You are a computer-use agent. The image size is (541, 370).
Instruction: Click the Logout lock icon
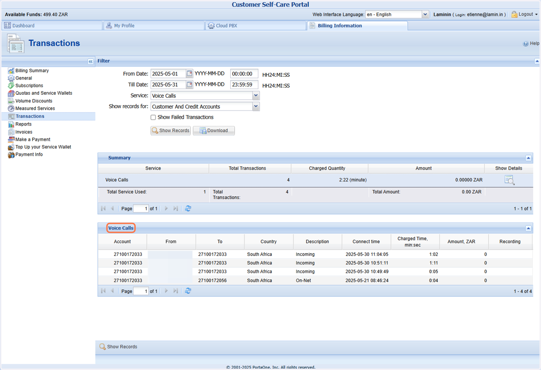514,14
